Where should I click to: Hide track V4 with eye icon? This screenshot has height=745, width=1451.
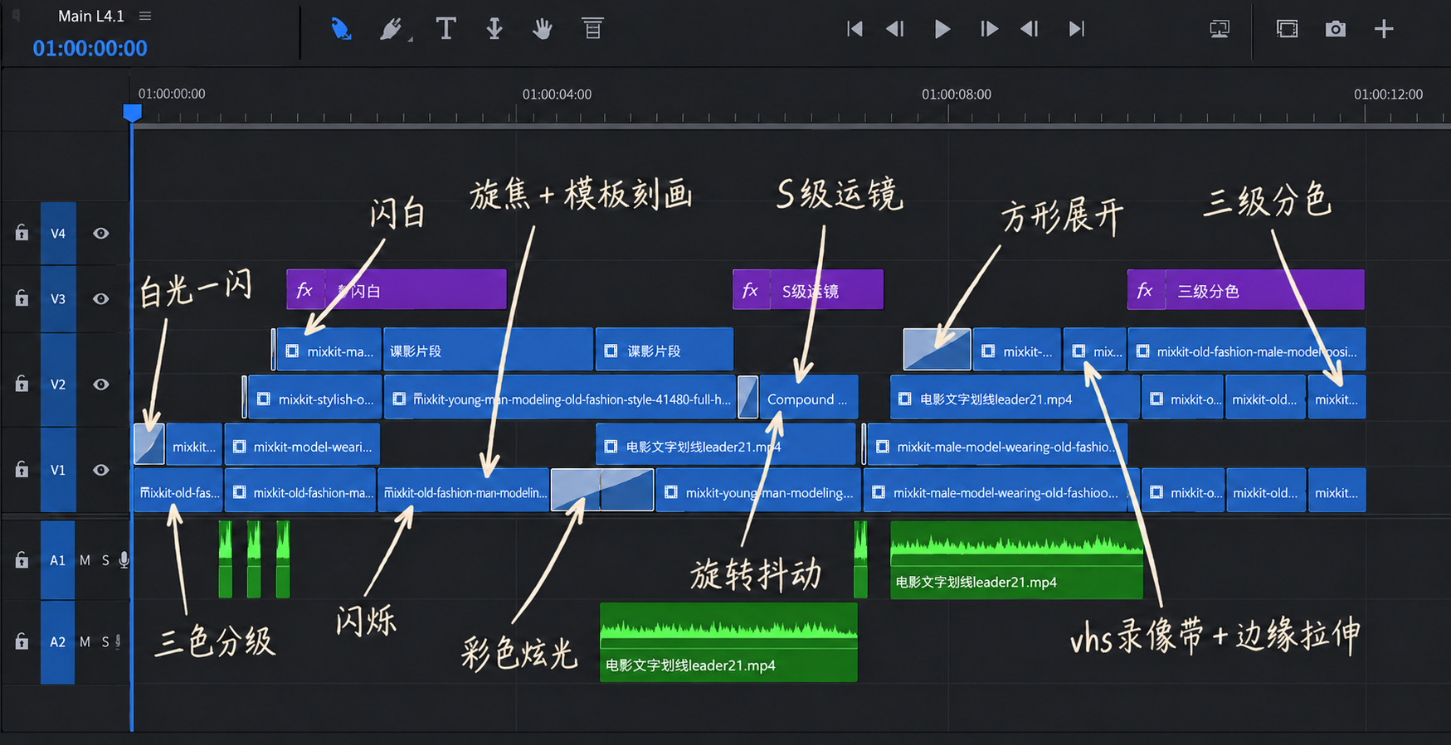pos(100,234)
